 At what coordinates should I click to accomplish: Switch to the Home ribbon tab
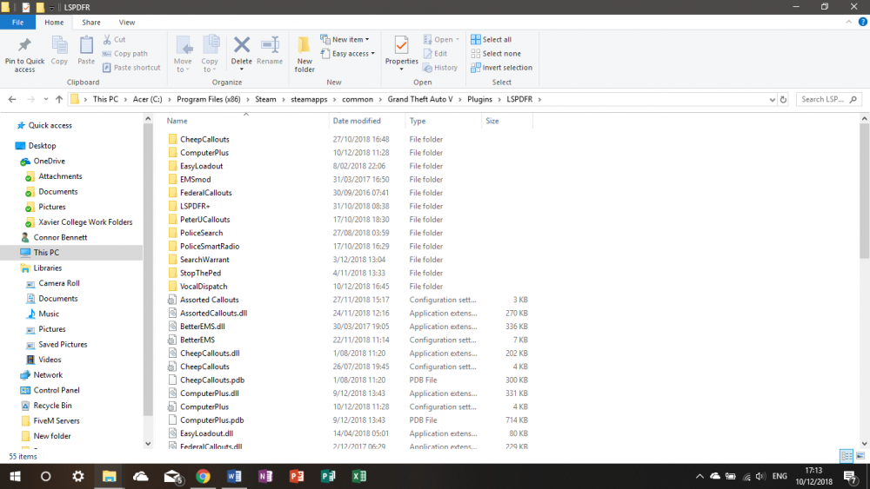[x=54, y=23]
